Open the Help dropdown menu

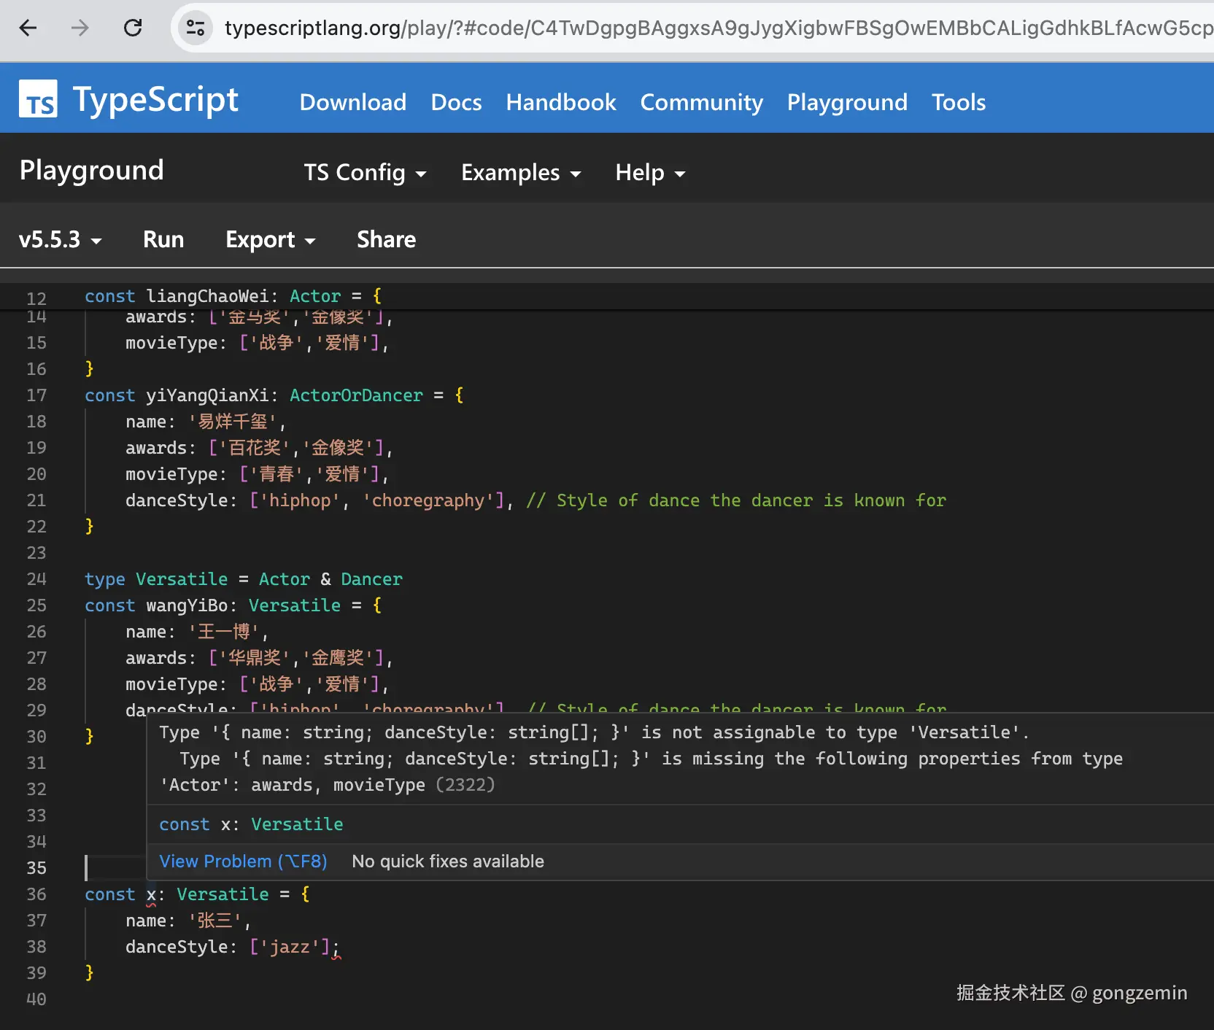point(650,173)
